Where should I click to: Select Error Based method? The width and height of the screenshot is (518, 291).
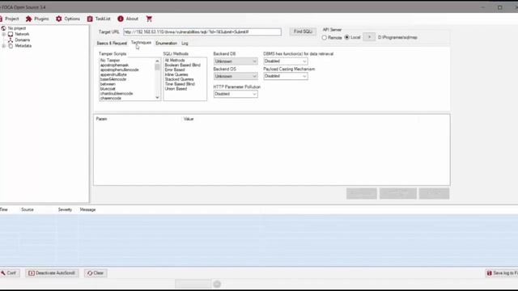point(175,70)
